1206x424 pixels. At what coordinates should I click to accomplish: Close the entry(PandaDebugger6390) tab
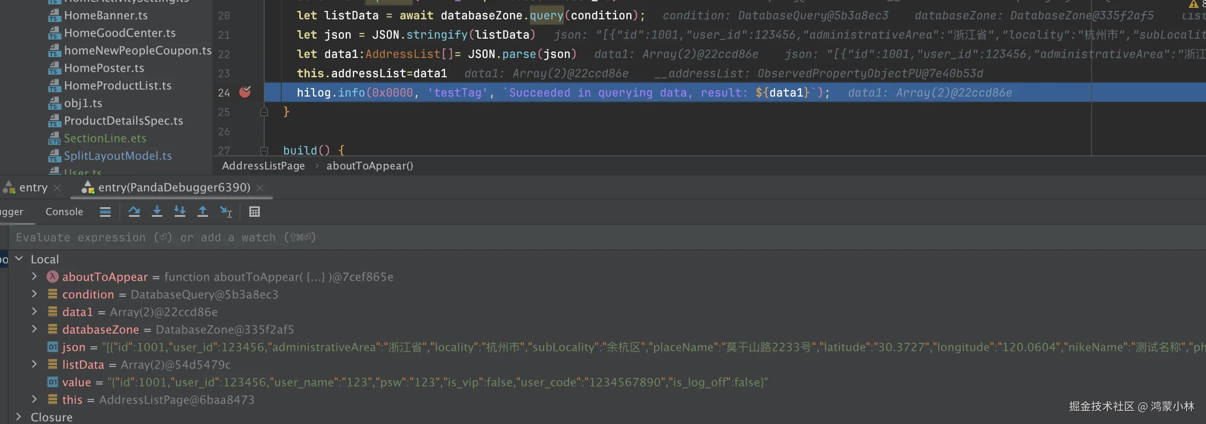[260, 188]
